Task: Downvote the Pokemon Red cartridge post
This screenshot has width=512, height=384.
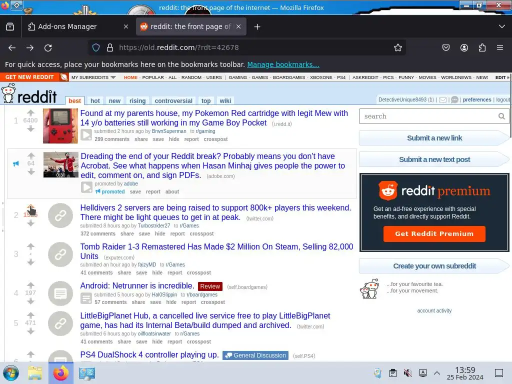Action: (30, 128)
